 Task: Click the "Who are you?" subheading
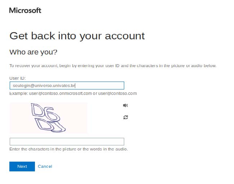coord(33,52)
